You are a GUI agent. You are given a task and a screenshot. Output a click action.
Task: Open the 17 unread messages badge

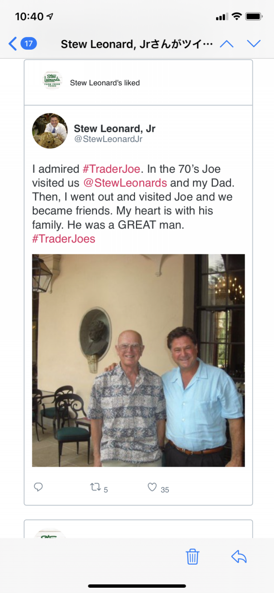[x=28, y=44]
